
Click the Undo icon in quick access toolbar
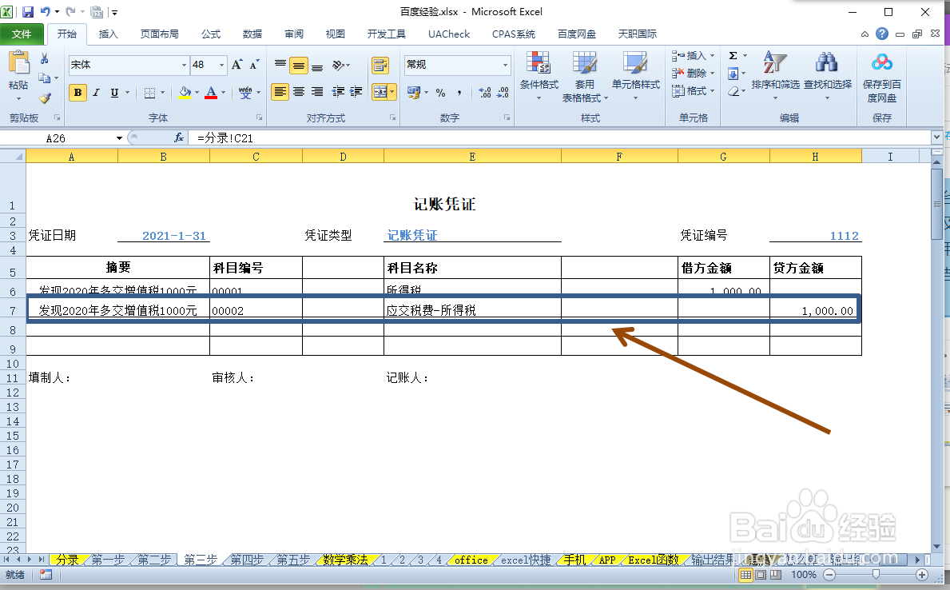click(46, 11)
